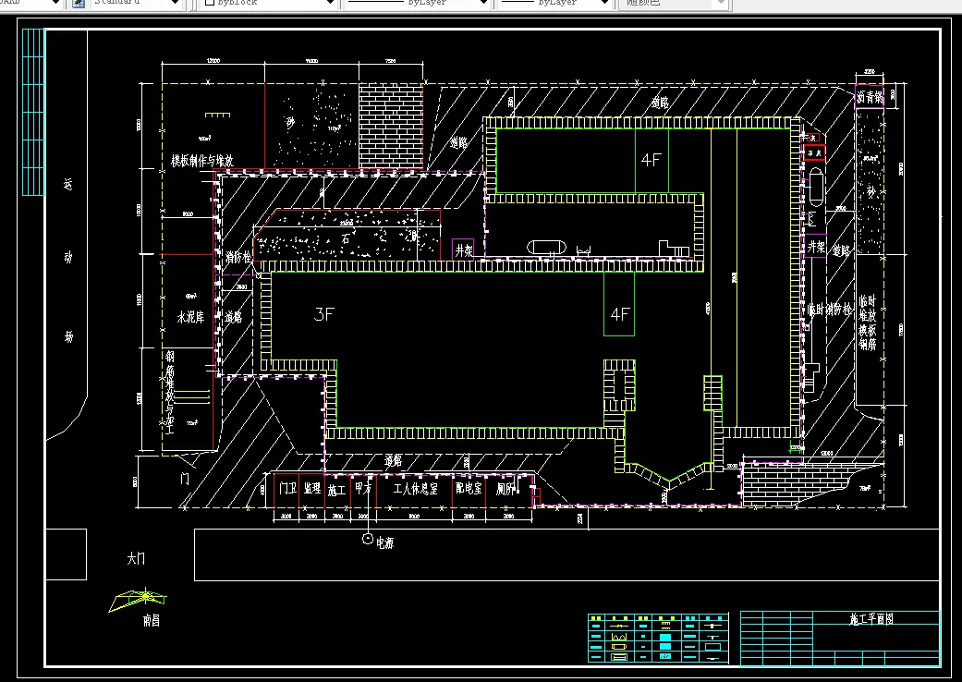Click the 工人休息室 room label
This screenshot has width=962, height=682.
point(415,489)
